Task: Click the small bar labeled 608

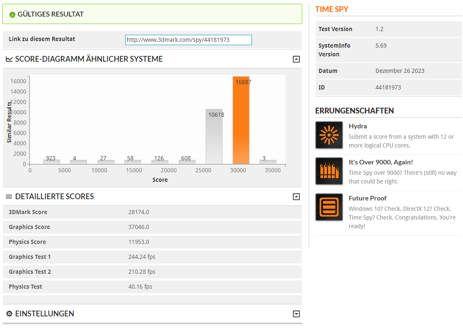Action: 187,162
